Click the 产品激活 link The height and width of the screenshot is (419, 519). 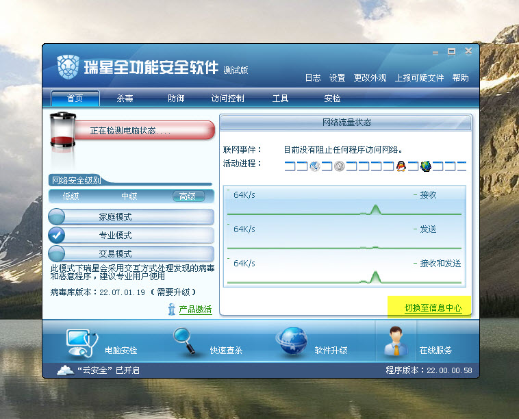click(195, 309)
